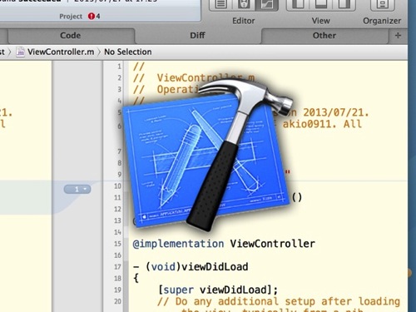Select the Version editor icon
The width and height of the screenshot is (416, 312).
(266, 4)
